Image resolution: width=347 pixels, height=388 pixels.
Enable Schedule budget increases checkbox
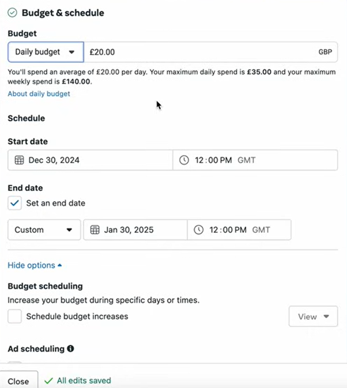click(x=14, y=316)
